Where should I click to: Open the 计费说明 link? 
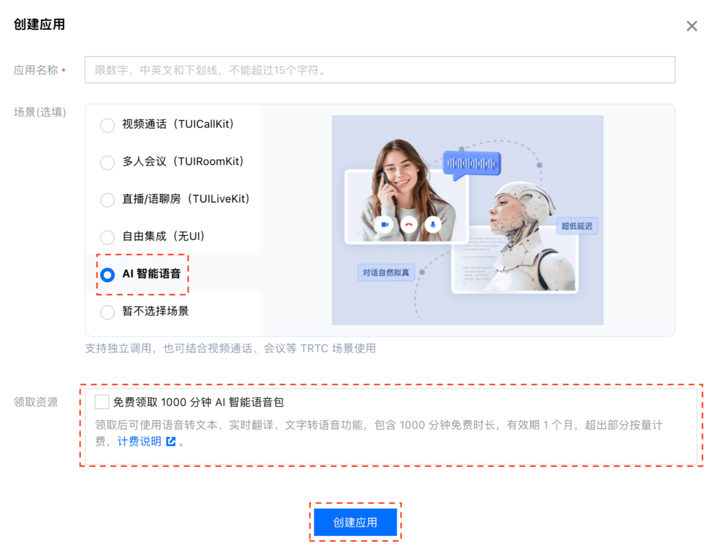click(x=139, y=441)
